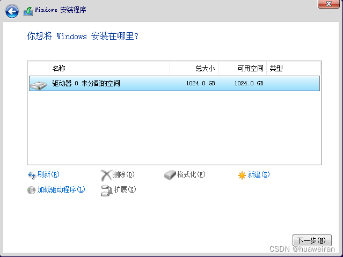Click the hard drive icon for 驱动器 0
This screenshot has height=257, width=343.
point(38,85)
